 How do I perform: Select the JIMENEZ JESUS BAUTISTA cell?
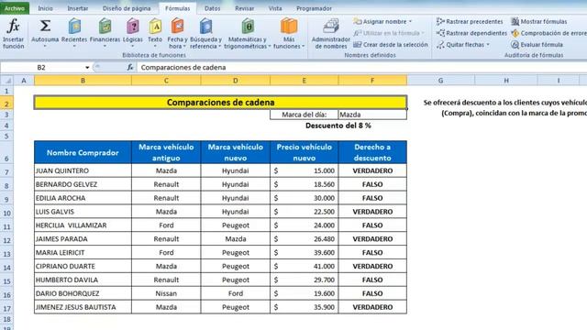point(83,307)
